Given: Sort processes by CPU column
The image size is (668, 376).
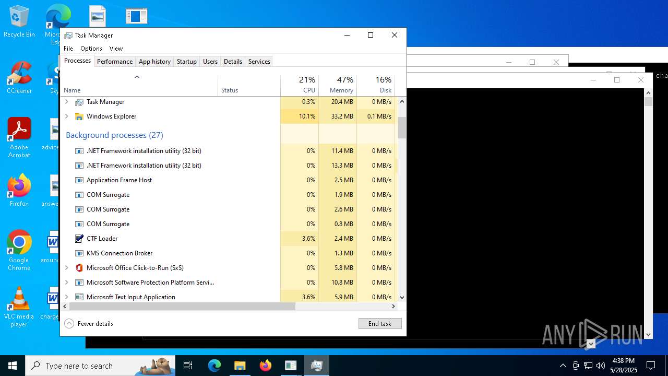Looking at the screenshot, I should 300,86.
